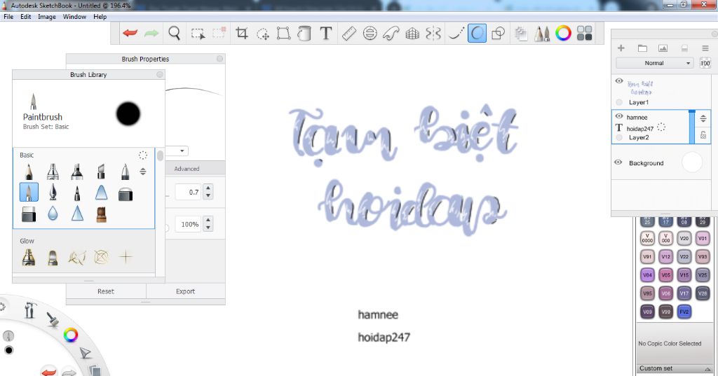718x376 pixels.
Task: Hide the Background layer eye icon
Action: point(618,162)
